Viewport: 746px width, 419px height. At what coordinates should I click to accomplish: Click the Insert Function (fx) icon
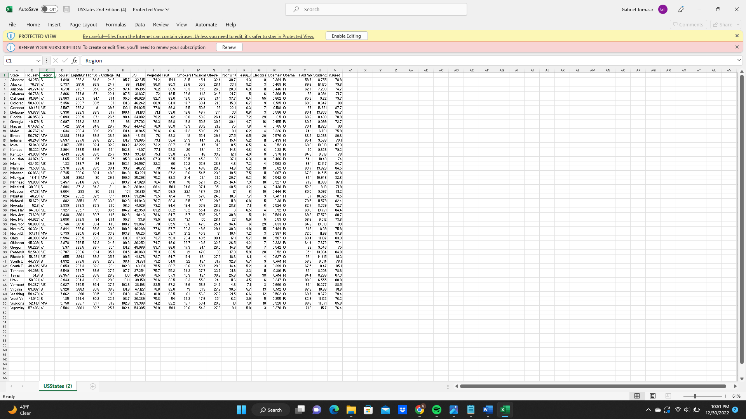(74, 61)
